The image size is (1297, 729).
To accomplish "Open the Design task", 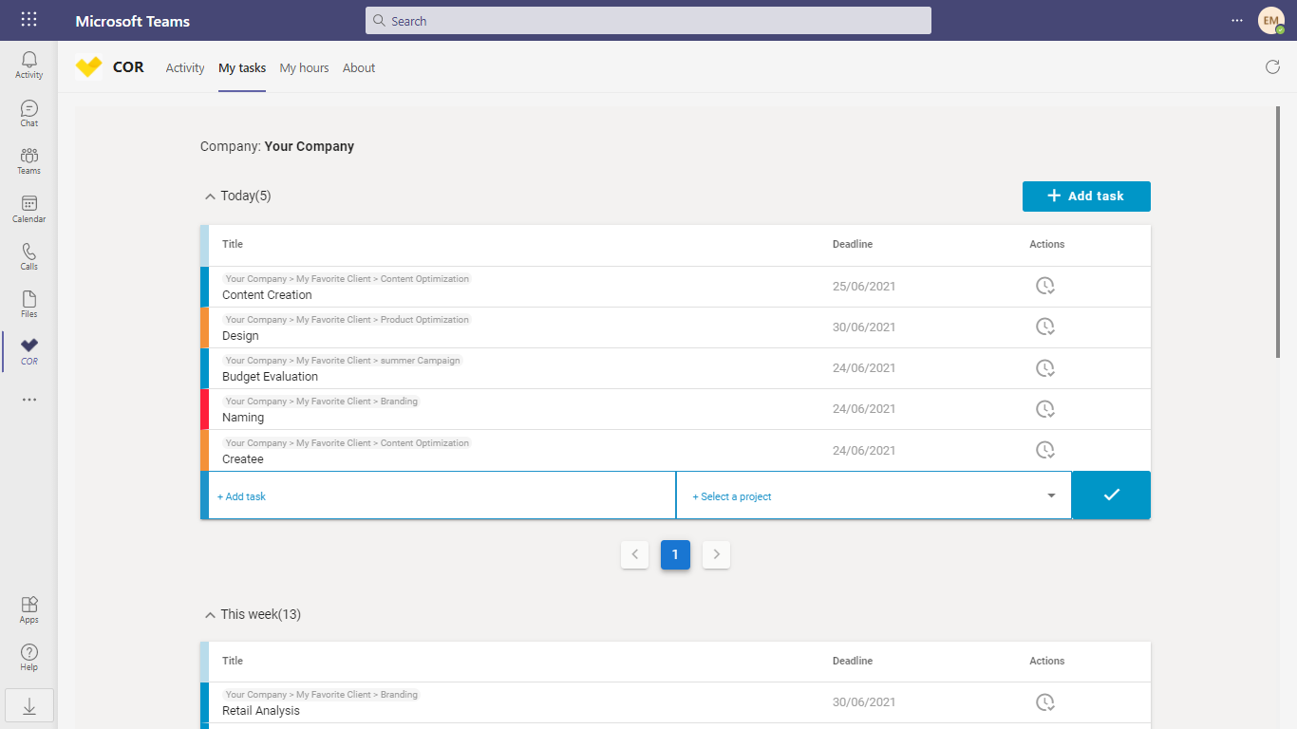I will [240, 336].
